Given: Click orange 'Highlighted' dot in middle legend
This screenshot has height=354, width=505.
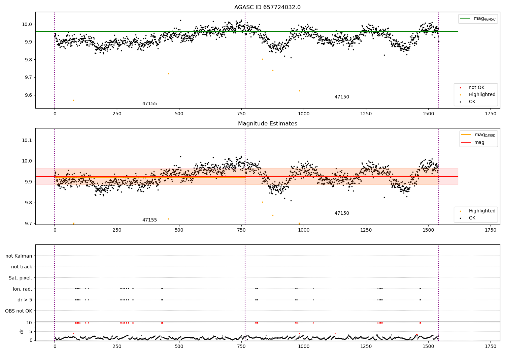Looking at the screenshot, I should pyautogui.click(x=460, y=211).
